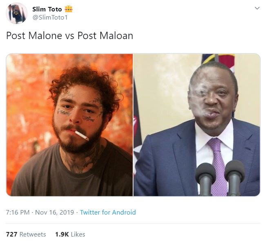Open the Twitter for Android link
This screenshot has width=267, height=241.
click(108, 212)
